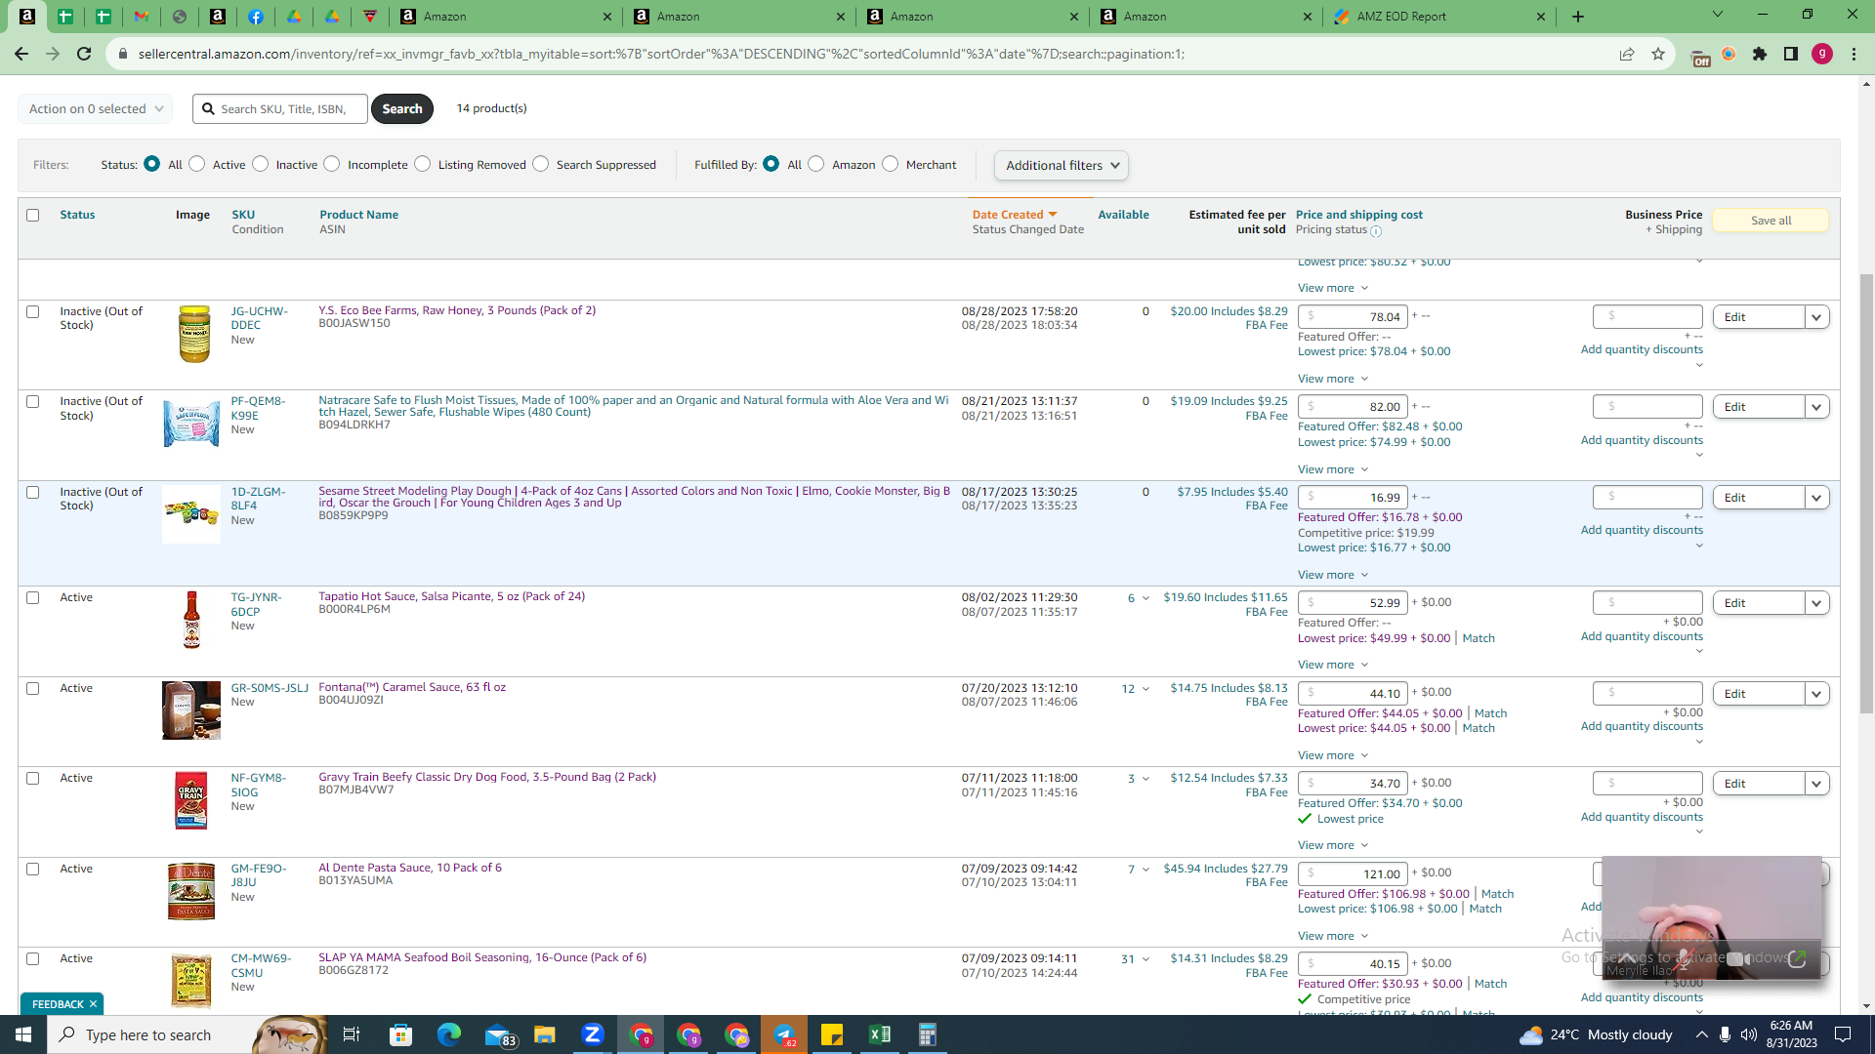Select Fulfilled By Amazon filter
This screenshot has width=1875, height=1054.
tap(816, 164)
